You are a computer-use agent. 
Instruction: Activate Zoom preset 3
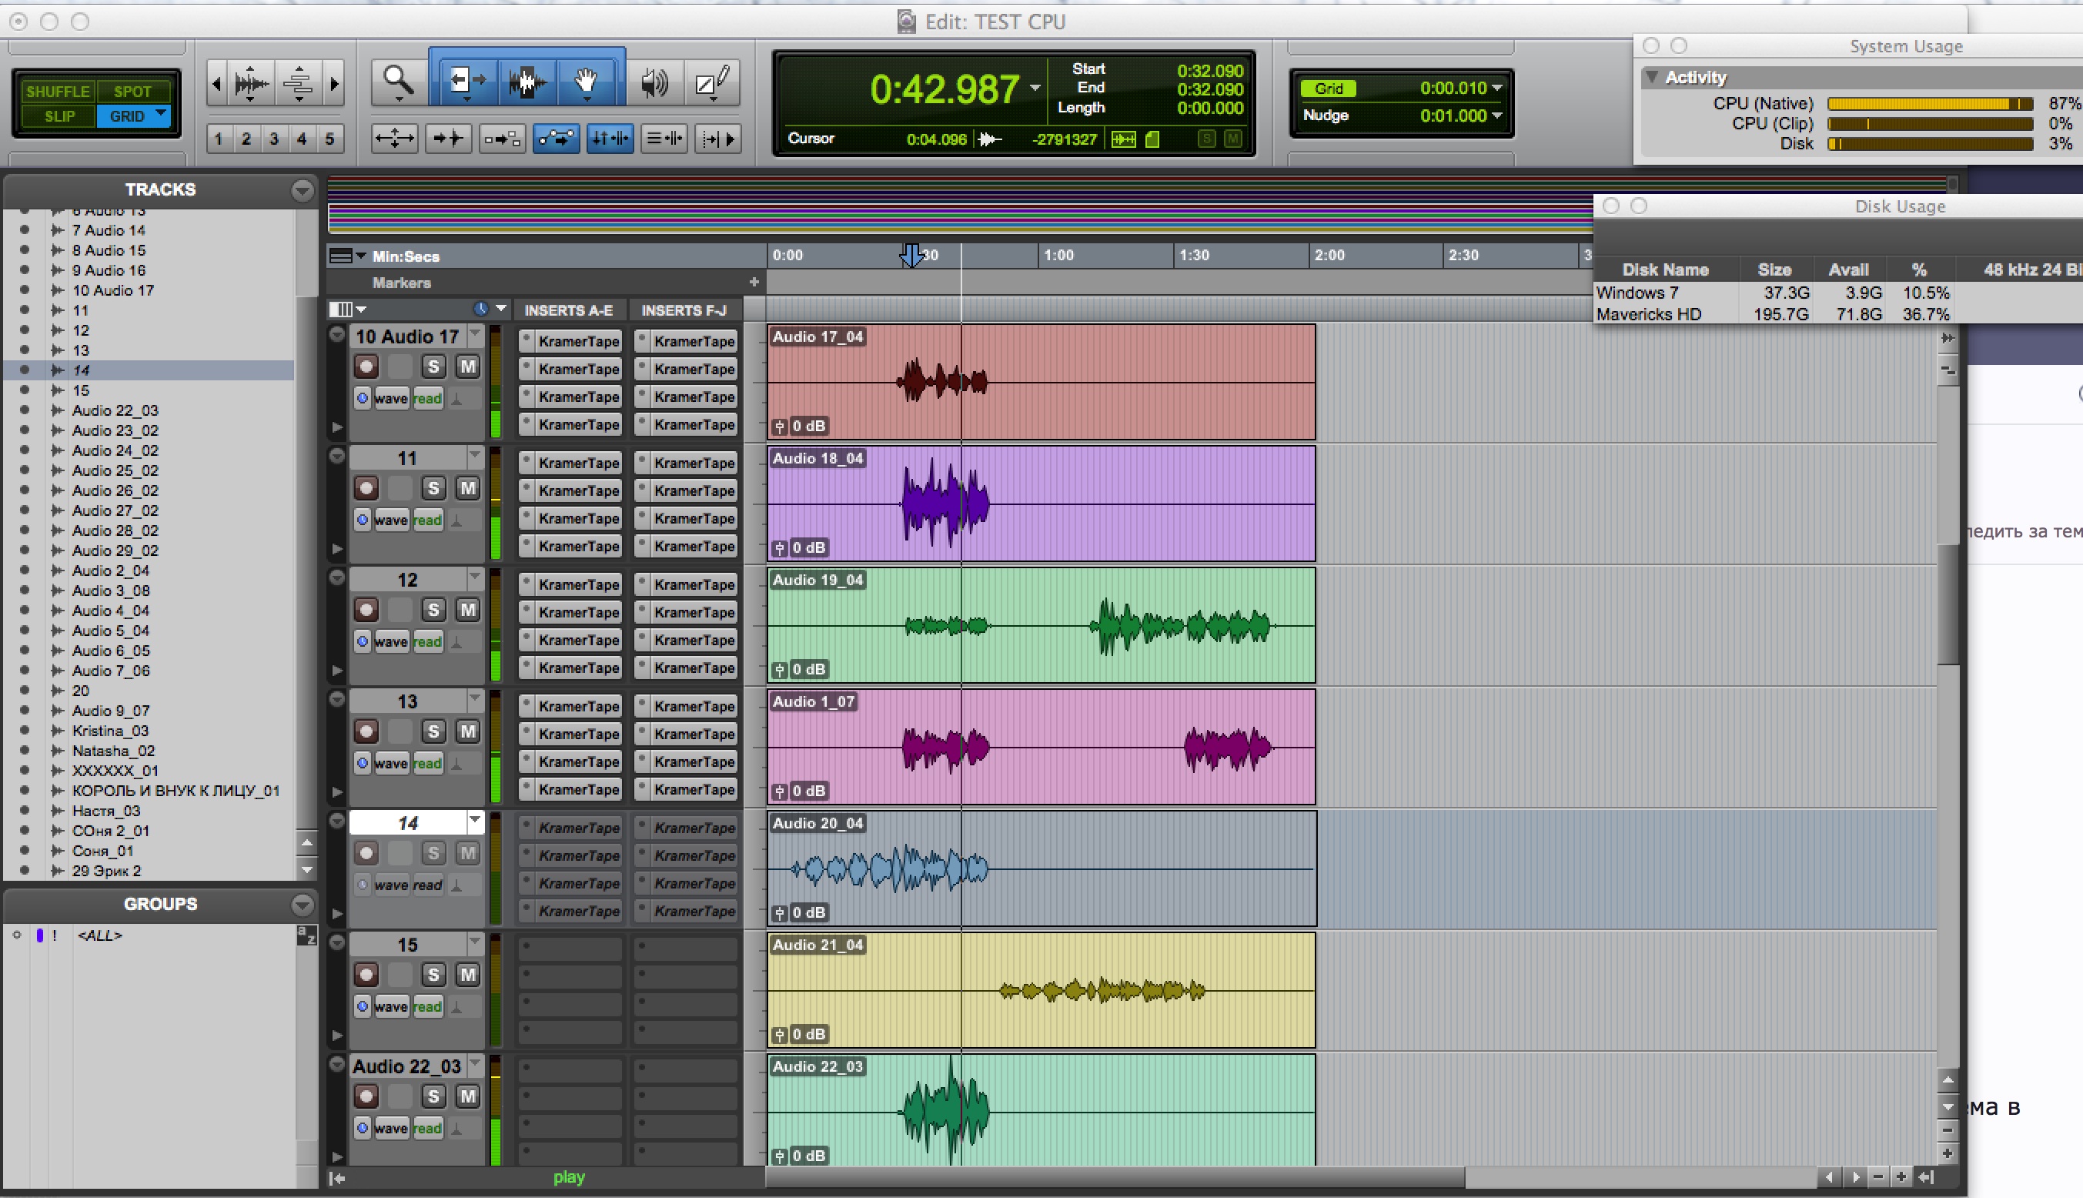click(x=274, y=139)
